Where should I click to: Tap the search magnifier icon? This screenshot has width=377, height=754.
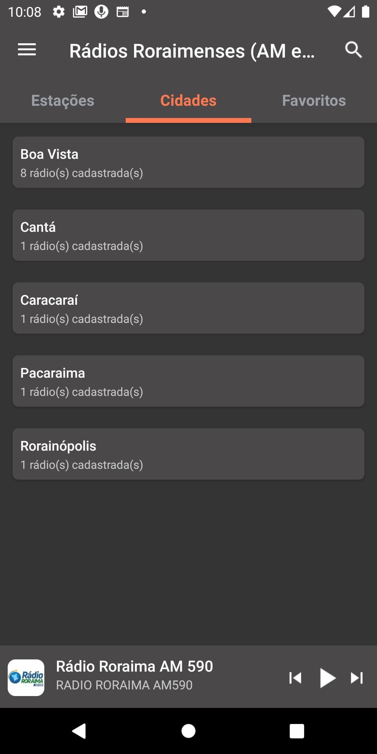coord(353,50)
